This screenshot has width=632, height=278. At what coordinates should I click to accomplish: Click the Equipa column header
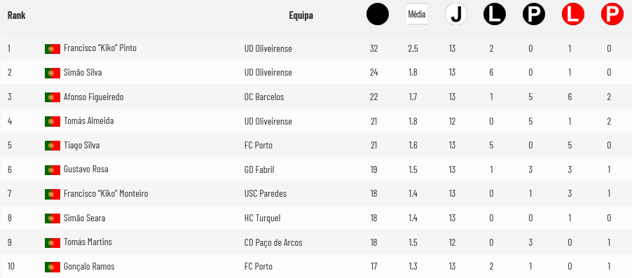(301, 15)
